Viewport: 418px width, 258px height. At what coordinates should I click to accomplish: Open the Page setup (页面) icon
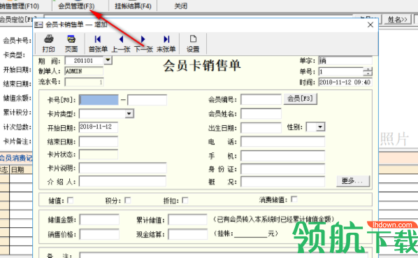click(71, 43)
